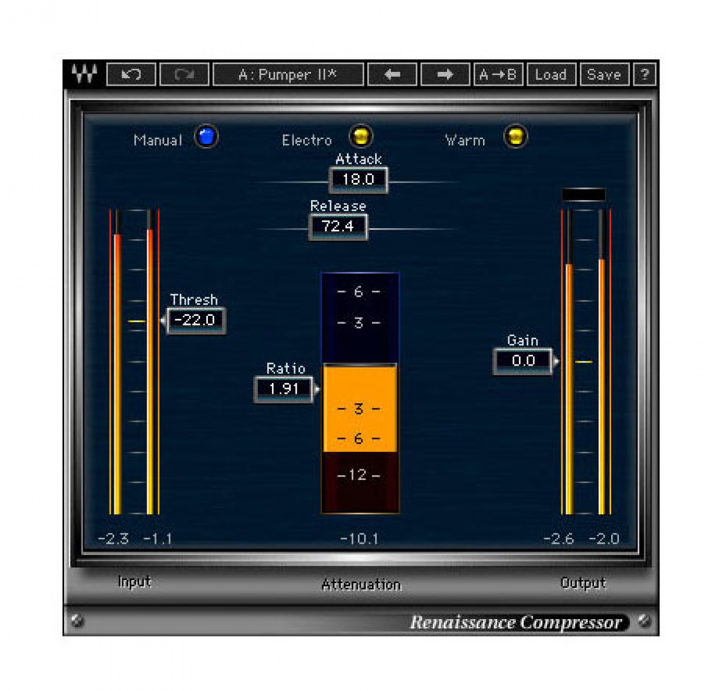This screenshot has width=719, height=691.
Task: Select the Gain value box 0.0
Action: point(523,361)
